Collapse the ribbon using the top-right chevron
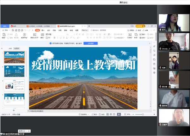This screenshot has width=190, height=136. (x=154, y=30)
